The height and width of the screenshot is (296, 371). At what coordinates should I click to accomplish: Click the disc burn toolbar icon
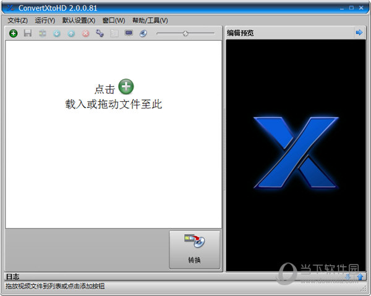(143, 33)
